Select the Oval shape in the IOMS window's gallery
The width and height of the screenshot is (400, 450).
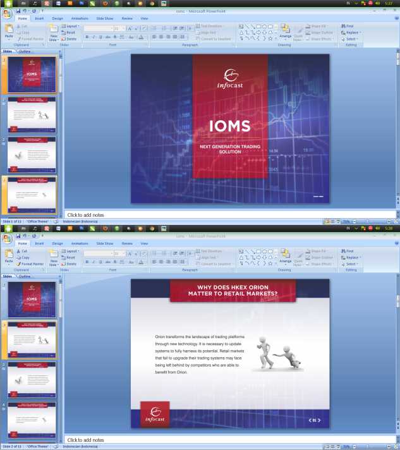tap(264, 27)
